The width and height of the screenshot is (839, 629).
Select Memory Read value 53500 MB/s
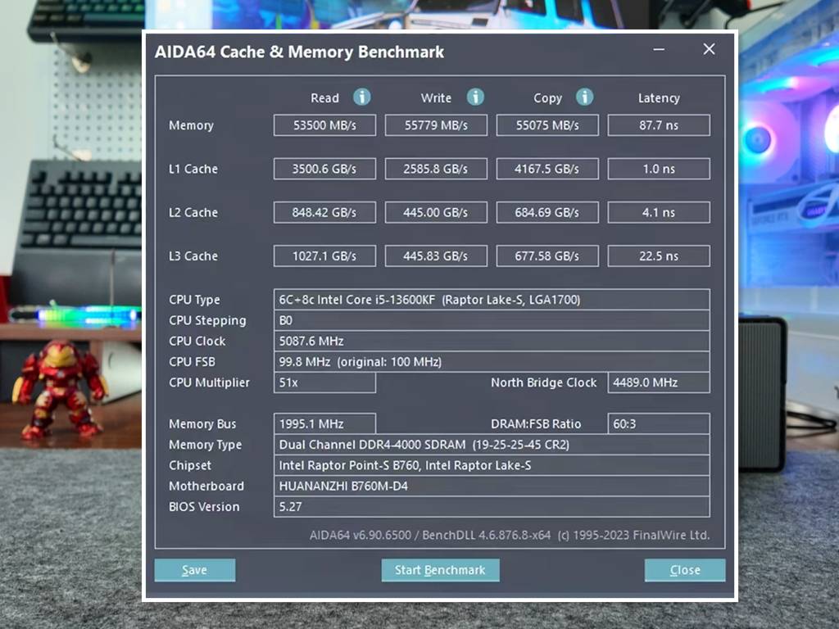tap(324, 125)
